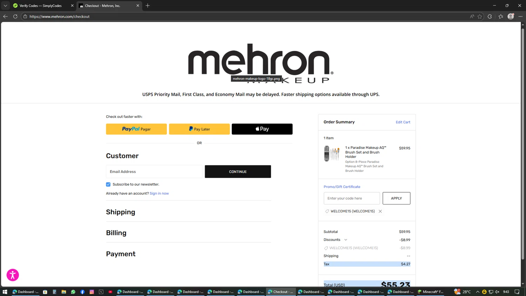
Task: Go back using the browser back arrow
Action: coord(5,16)
